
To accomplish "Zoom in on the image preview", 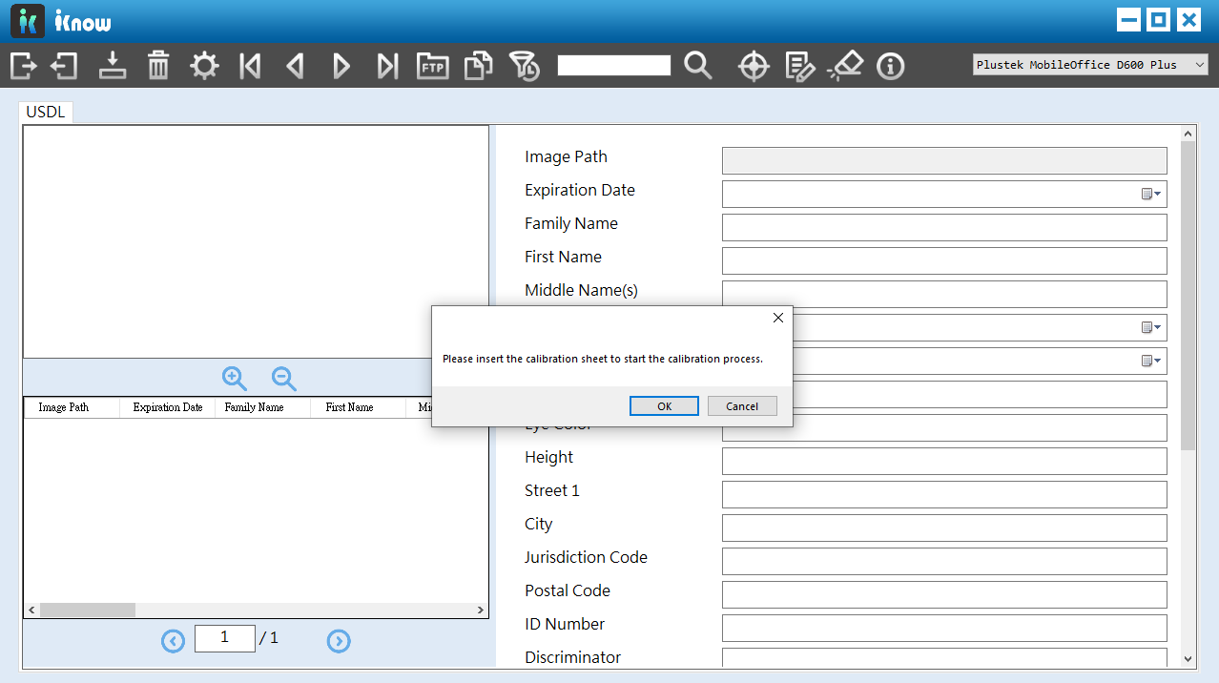I will (x=235, y=379).
